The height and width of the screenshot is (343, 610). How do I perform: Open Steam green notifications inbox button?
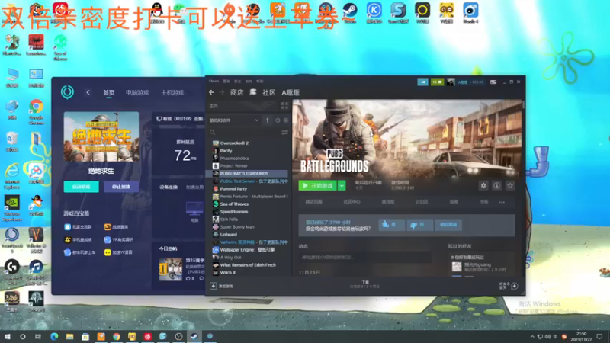tap(437, 82)
